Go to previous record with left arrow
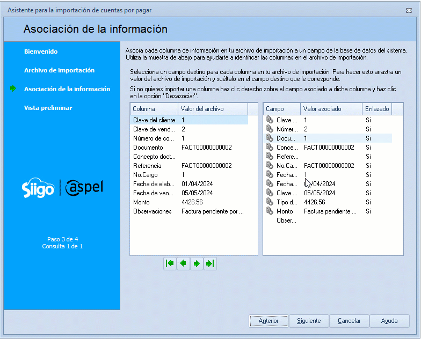This screenshot has width=421, height=339. coord(184,263)
